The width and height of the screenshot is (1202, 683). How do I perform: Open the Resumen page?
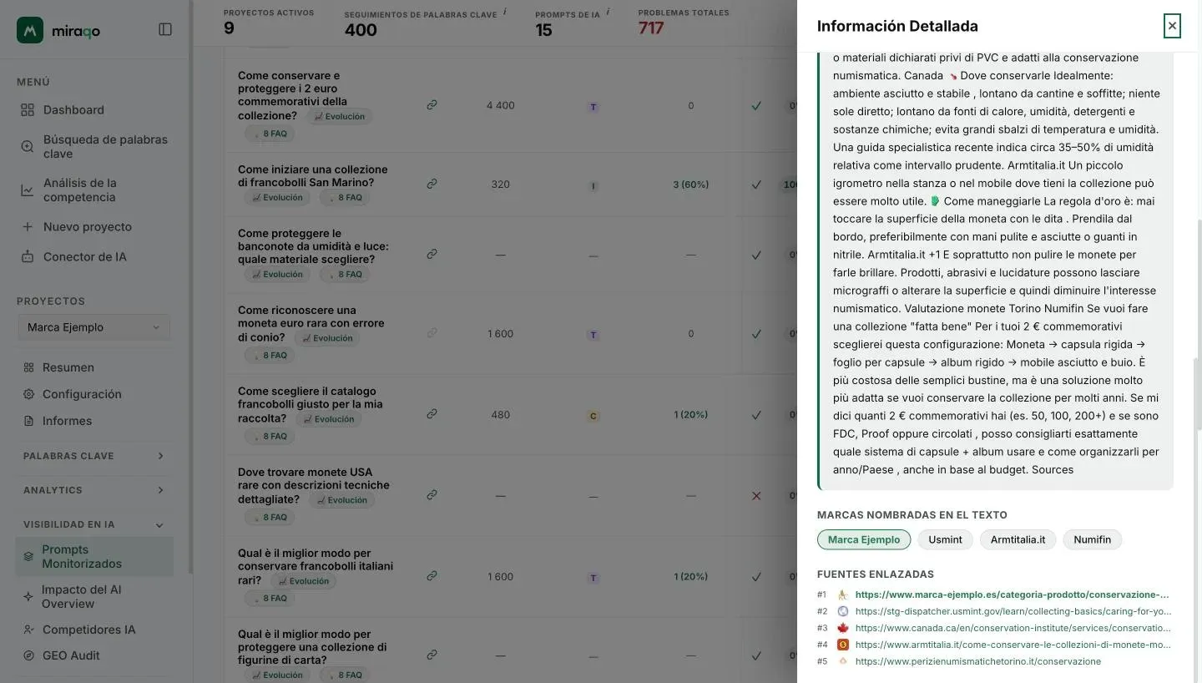(x=94, y=367)
